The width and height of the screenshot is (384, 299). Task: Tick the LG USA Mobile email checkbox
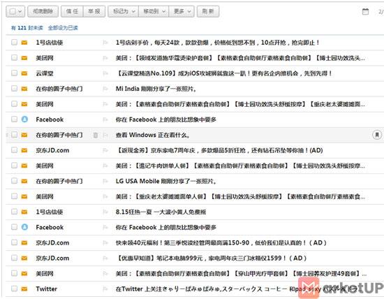(14, 181)
